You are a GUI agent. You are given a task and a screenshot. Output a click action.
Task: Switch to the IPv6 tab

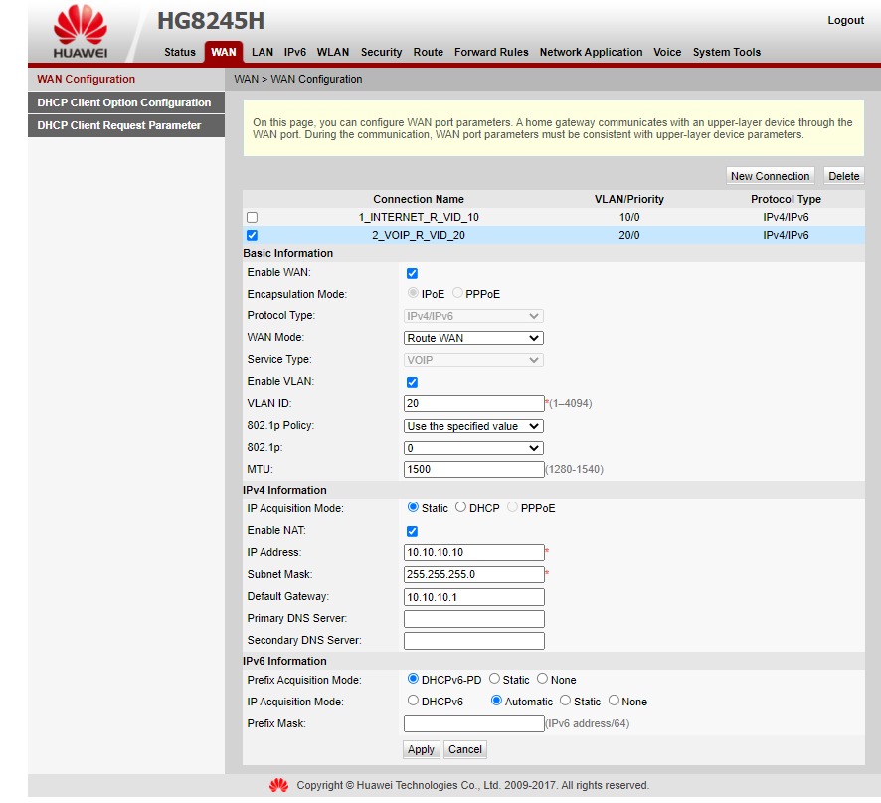tap(295, 52)
